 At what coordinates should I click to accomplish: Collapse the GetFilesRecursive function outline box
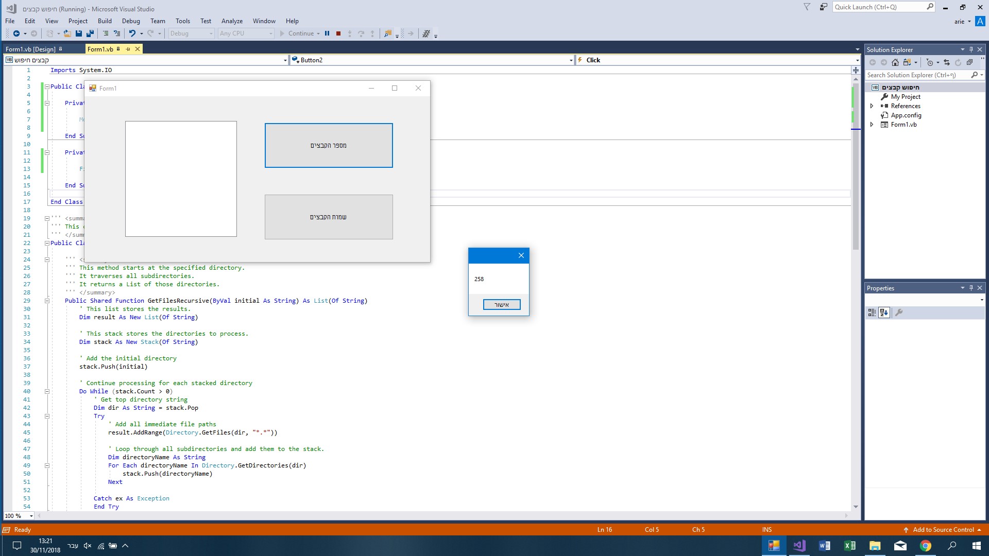pyautogui.click(x=47, y=301)
